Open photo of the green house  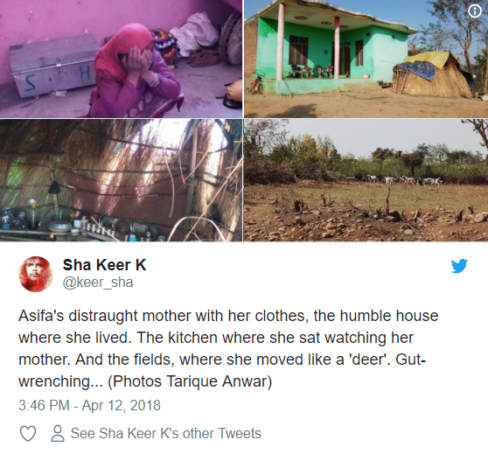click(x=366, y=59)
